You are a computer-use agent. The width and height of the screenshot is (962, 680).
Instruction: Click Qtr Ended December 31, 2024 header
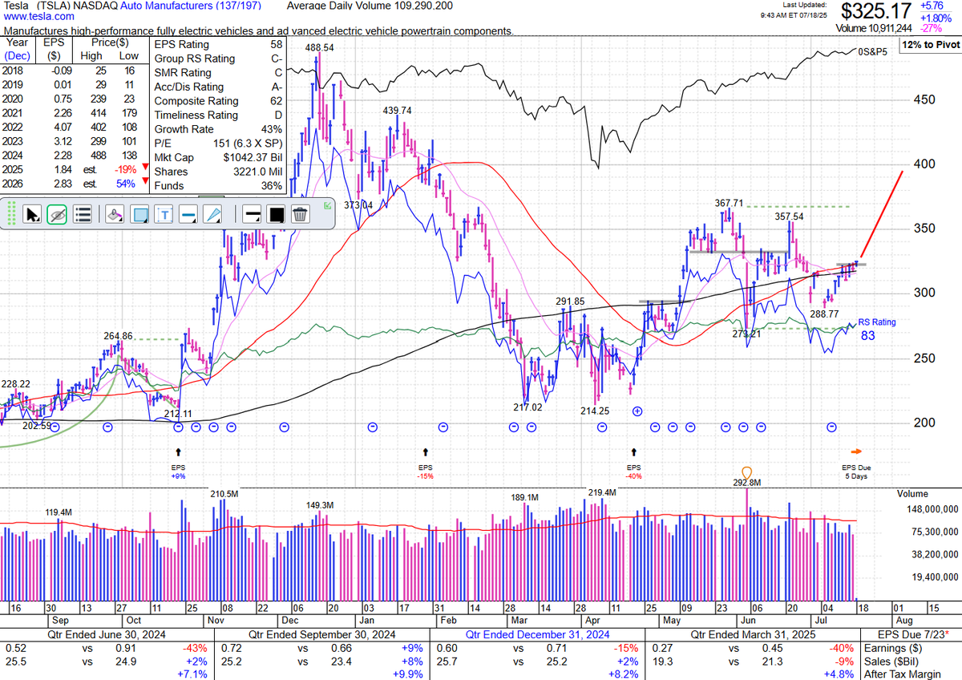pyautogui.click(x=537, y=633)
